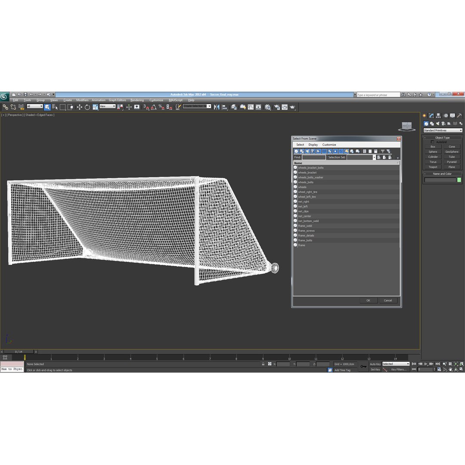Click the Go to End button
This screenshot has height=465, width=465.
pyautogui.click(x=438, y=364)
